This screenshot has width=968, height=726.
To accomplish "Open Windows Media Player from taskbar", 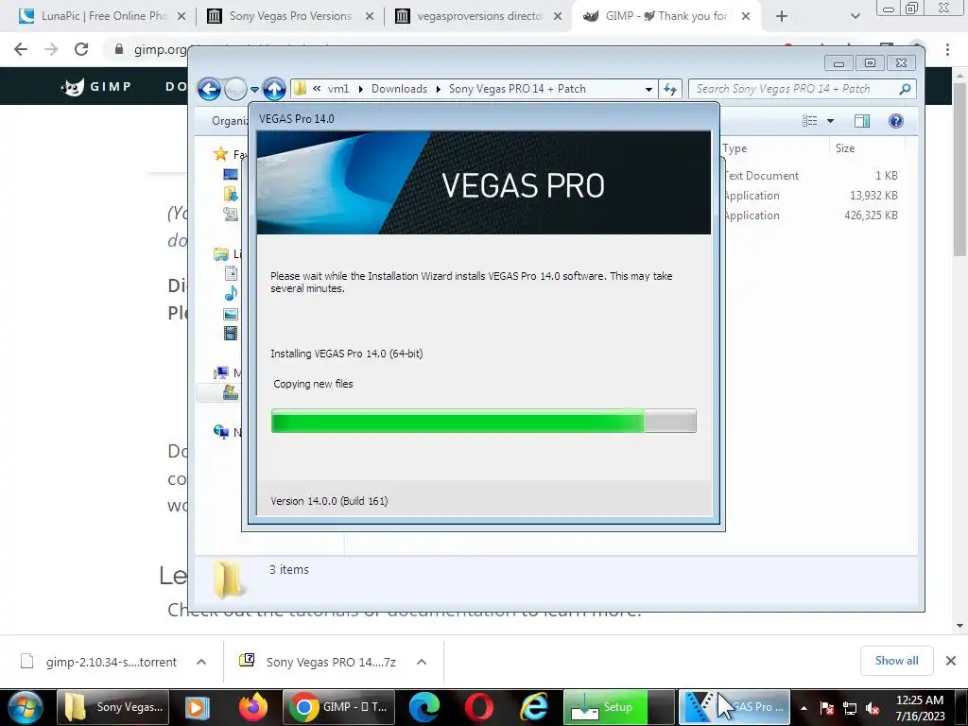I will point(198,707).
